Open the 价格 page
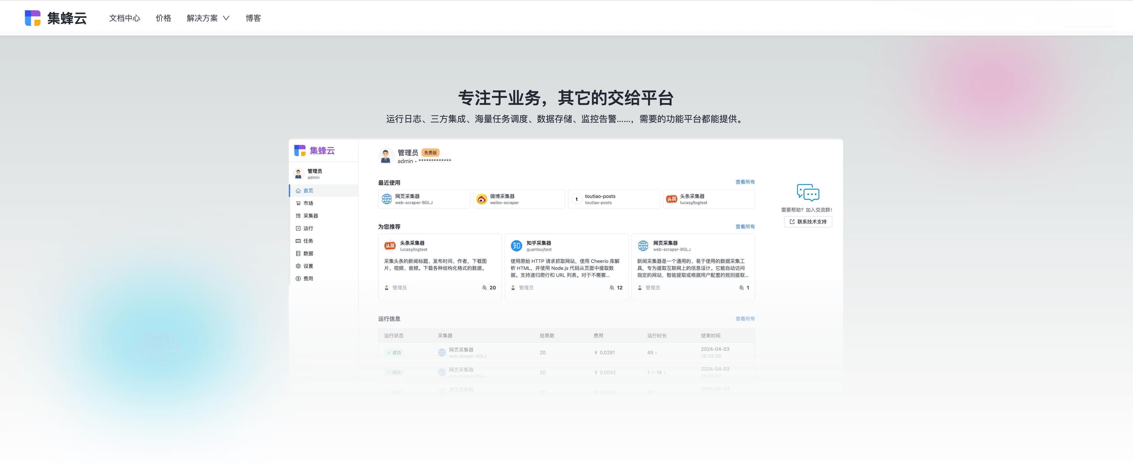 (163, 18)
